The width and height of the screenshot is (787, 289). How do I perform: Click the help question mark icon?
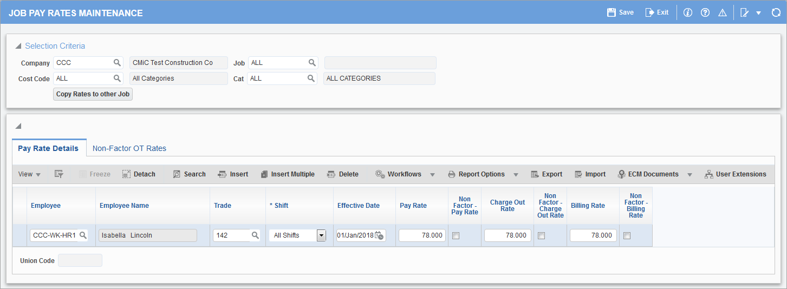point(705,12)
